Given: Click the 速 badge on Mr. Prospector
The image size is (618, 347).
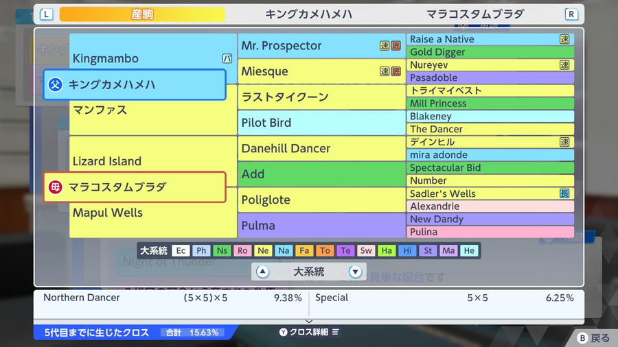Looking at the screenshot, I should 385,46.
